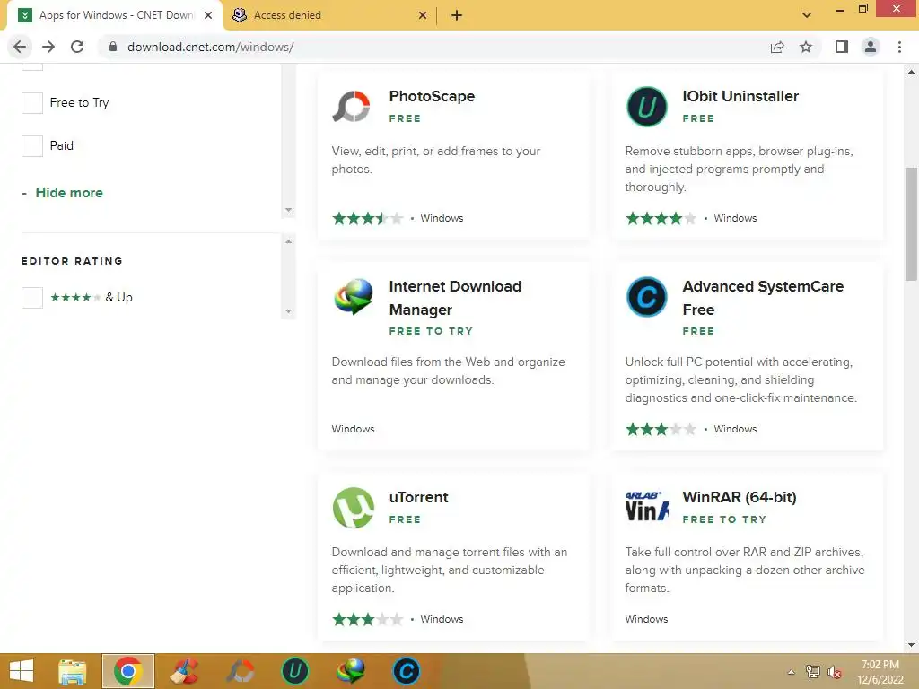Image resolution: width=919 pixels, height=689 pixels.
Task: Close the Access denied tab
Action: [x=423, y=15]
